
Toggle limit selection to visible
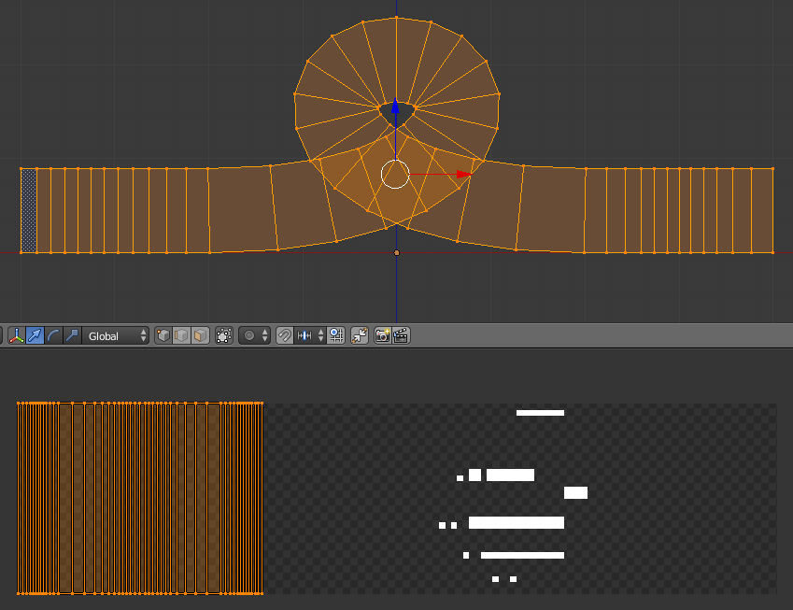[x=224, y=336]
